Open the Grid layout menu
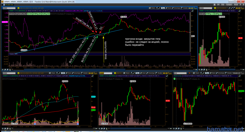This screenshot has width=245, height=132. click(x=223, y=5)
